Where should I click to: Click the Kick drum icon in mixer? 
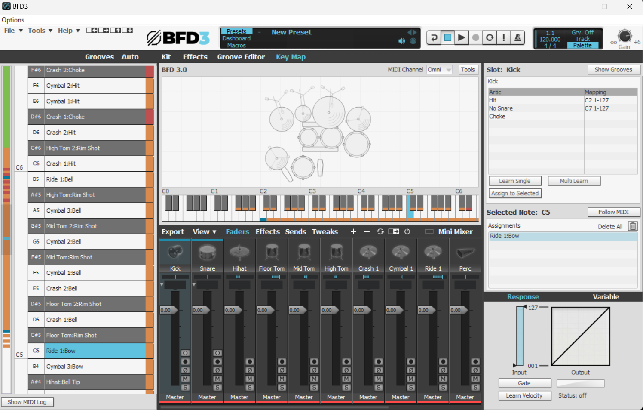pos(175,252)
